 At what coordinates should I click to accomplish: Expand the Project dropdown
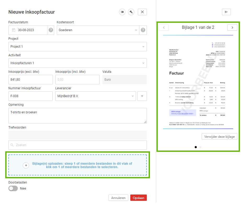(x=143, y=46)
